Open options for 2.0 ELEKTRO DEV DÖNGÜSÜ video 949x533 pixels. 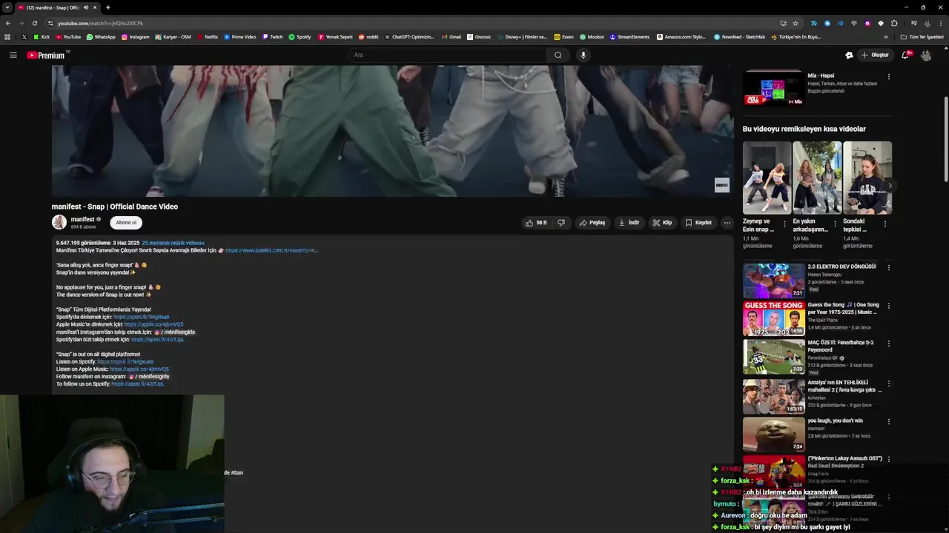[888, 267]
